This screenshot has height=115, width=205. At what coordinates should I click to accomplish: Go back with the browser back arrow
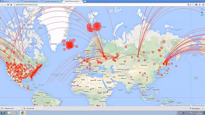pos(2,5)
